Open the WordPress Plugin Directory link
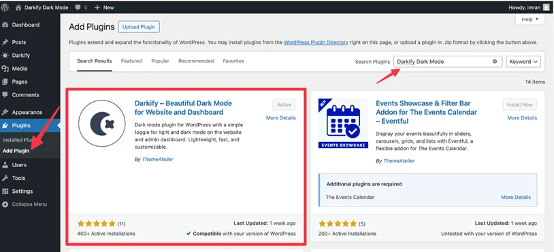554x252 pixels. tap(316, 42)
